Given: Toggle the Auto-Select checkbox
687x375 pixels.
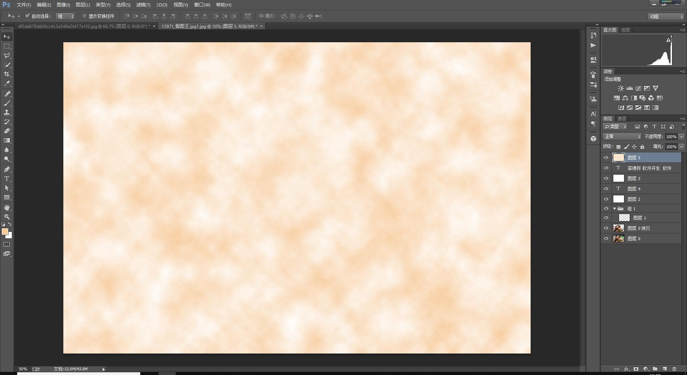Looking at the screenshot, I should tap(27, 16).
